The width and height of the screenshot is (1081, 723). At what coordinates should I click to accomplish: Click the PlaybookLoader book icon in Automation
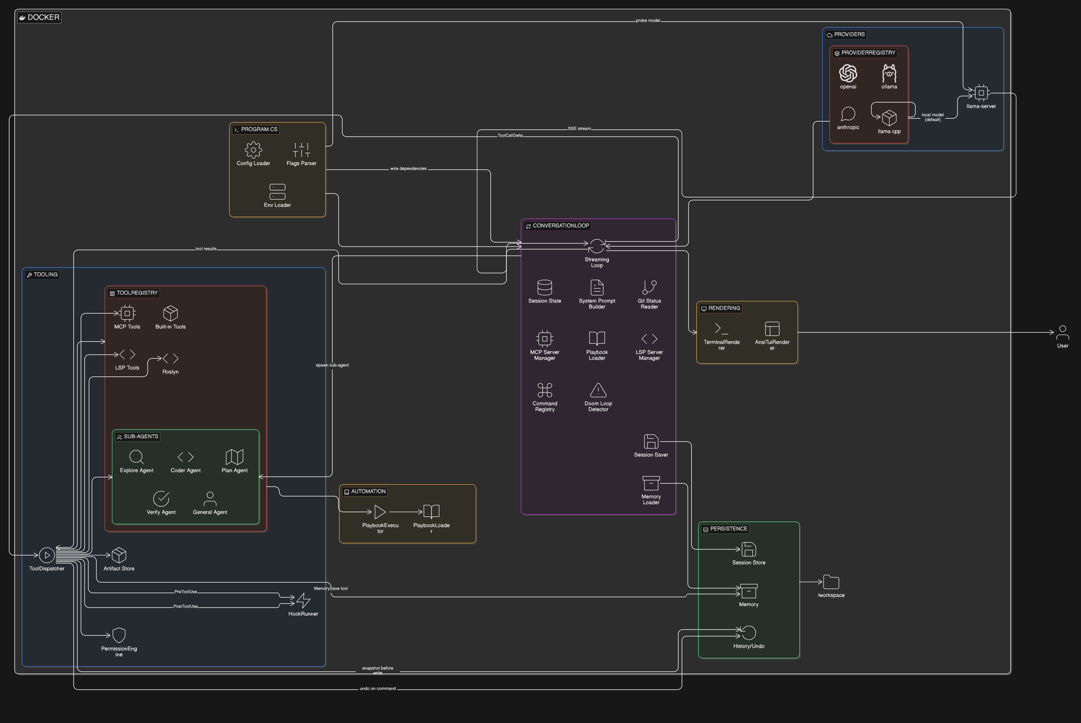point(431,512)
